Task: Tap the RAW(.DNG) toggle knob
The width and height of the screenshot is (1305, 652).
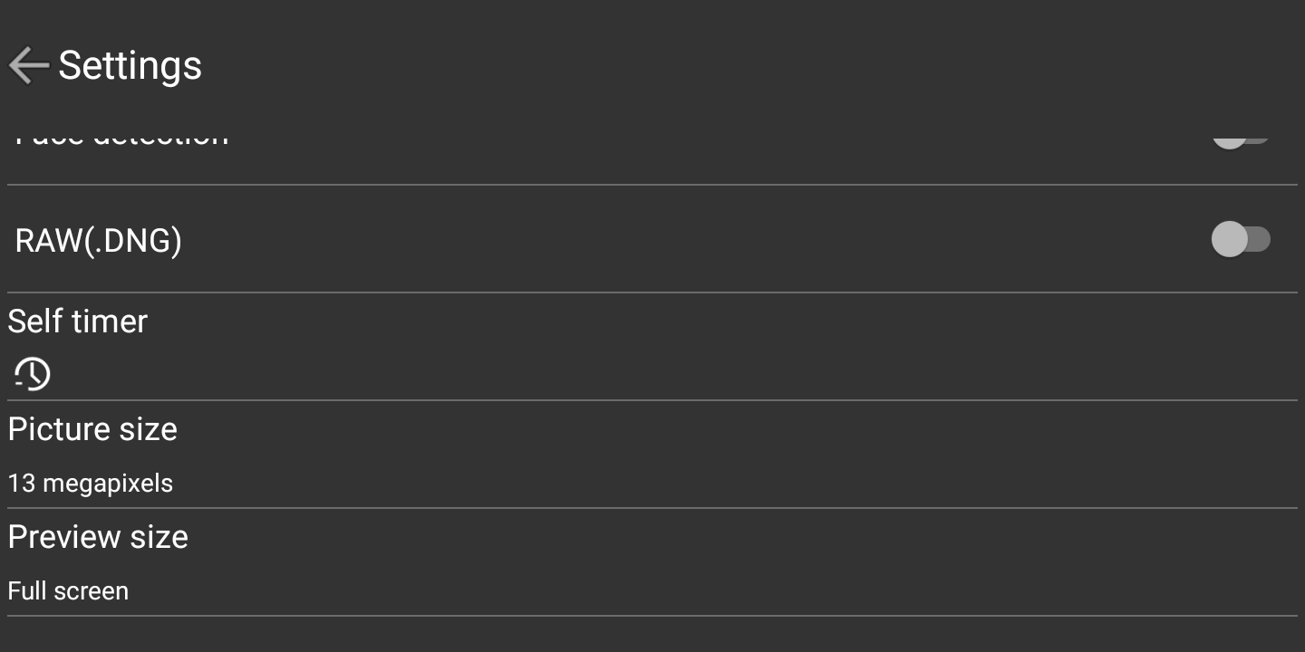Action: tap(1230, 240)
